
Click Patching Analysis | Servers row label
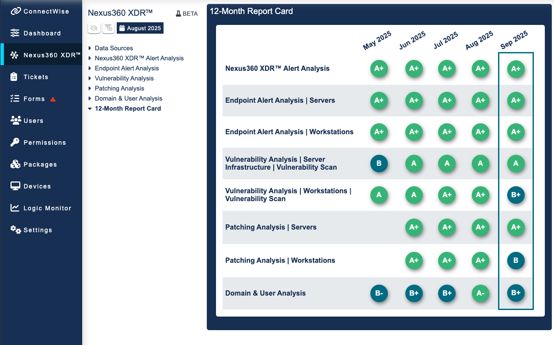tap(271, 227)
